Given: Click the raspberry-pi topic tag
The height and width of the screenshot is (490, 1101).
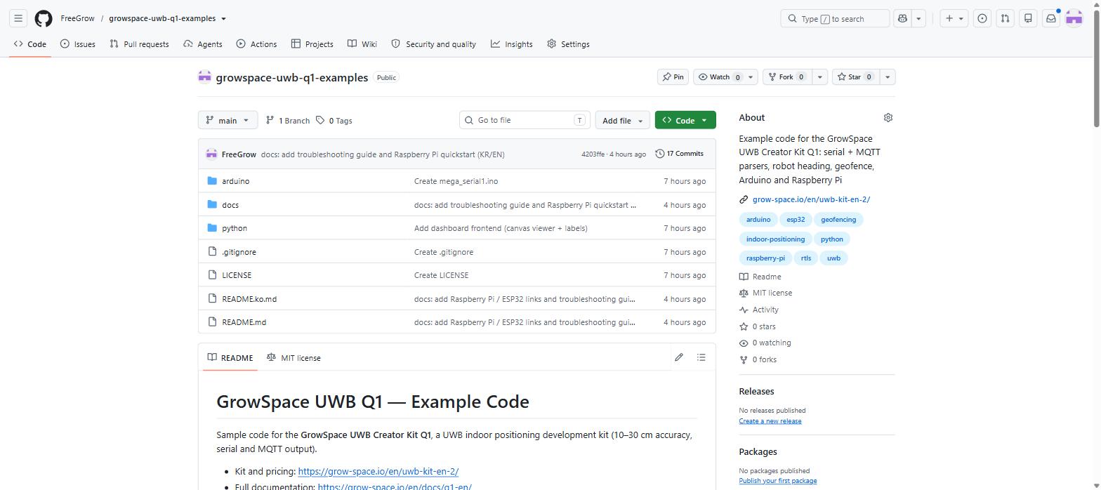Looking at the screenshot, I should click(765, 258).
